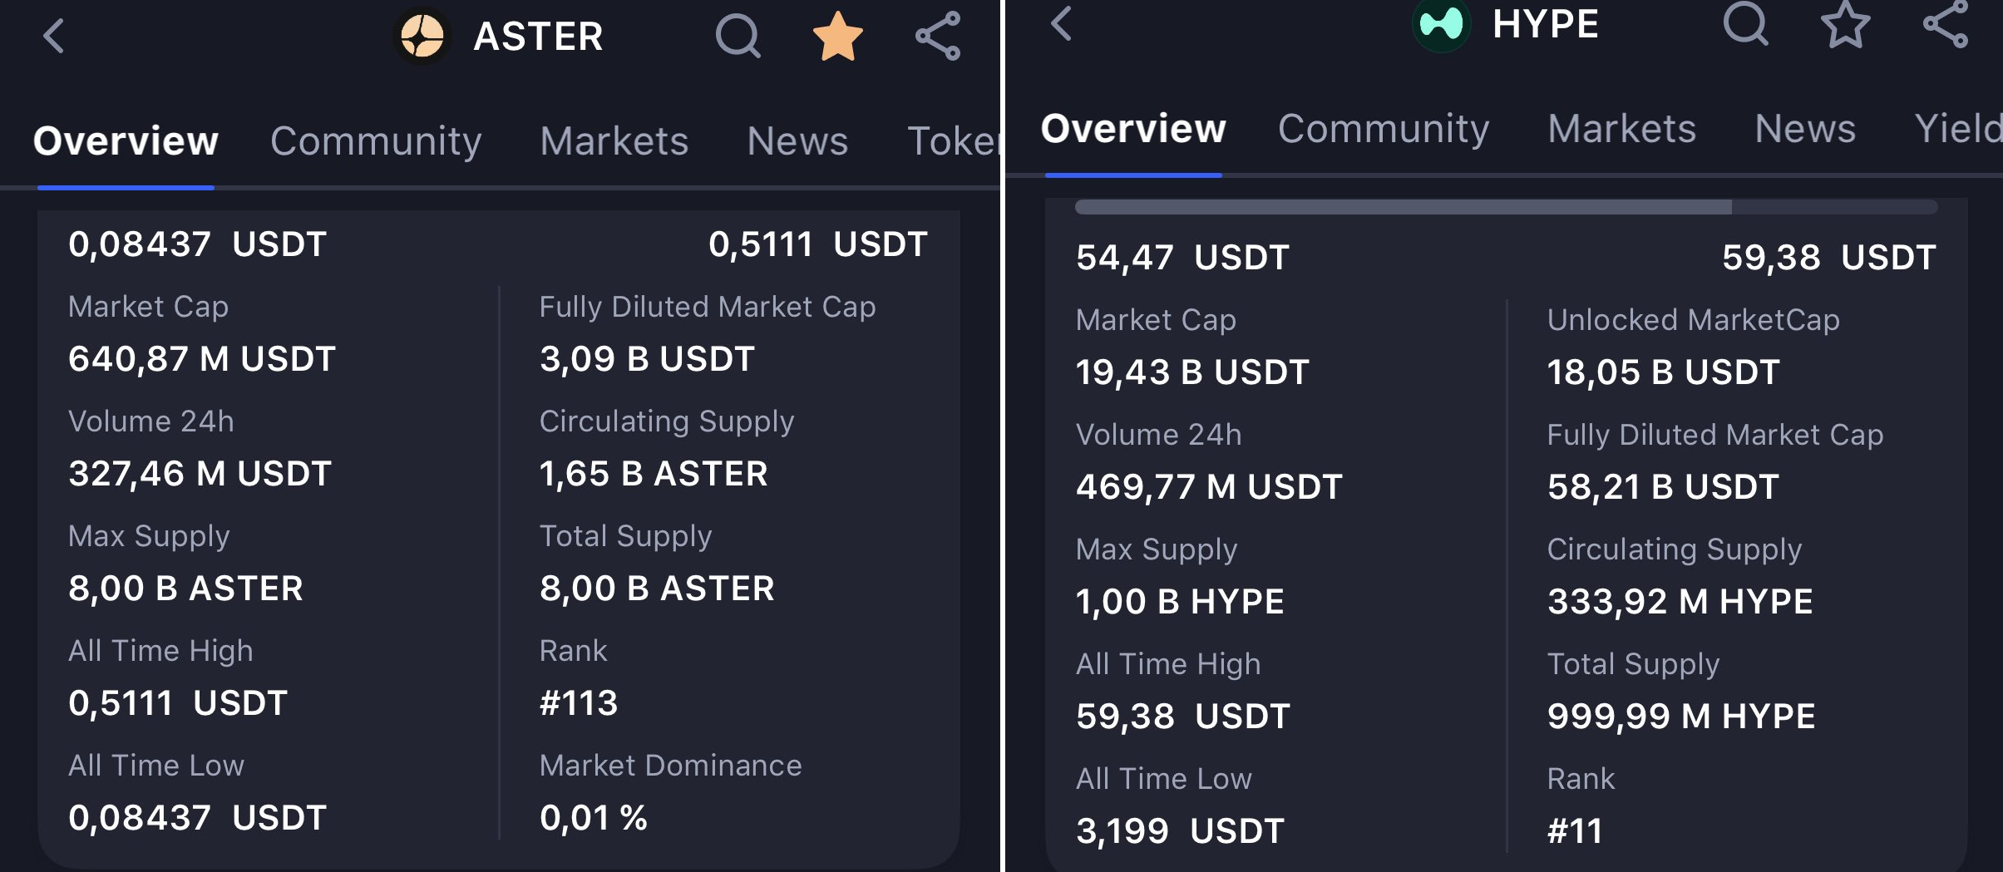Select the Yield tab for HYPE

coord(1960,129)
